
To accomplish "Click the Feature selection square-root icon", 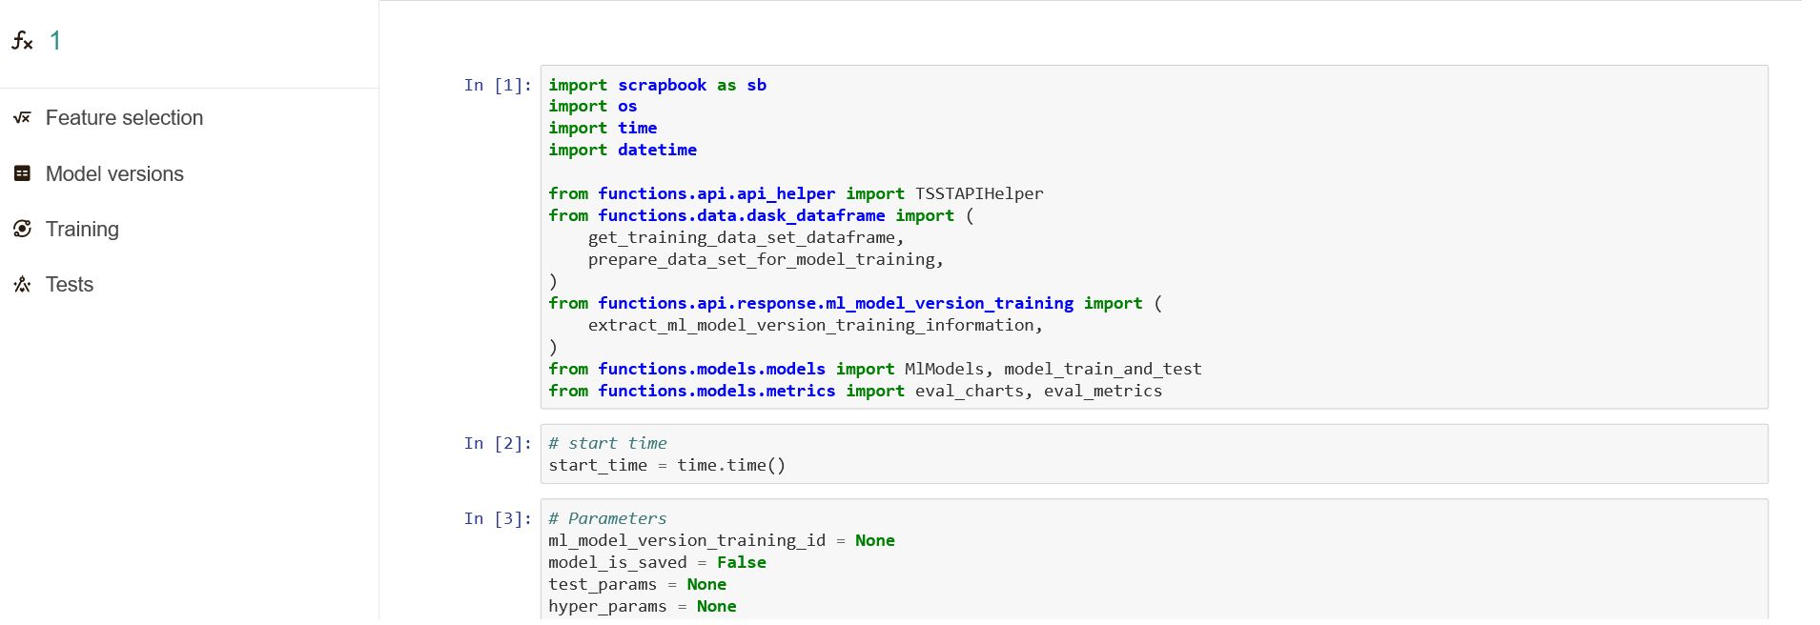I will (x=22, y=118).
